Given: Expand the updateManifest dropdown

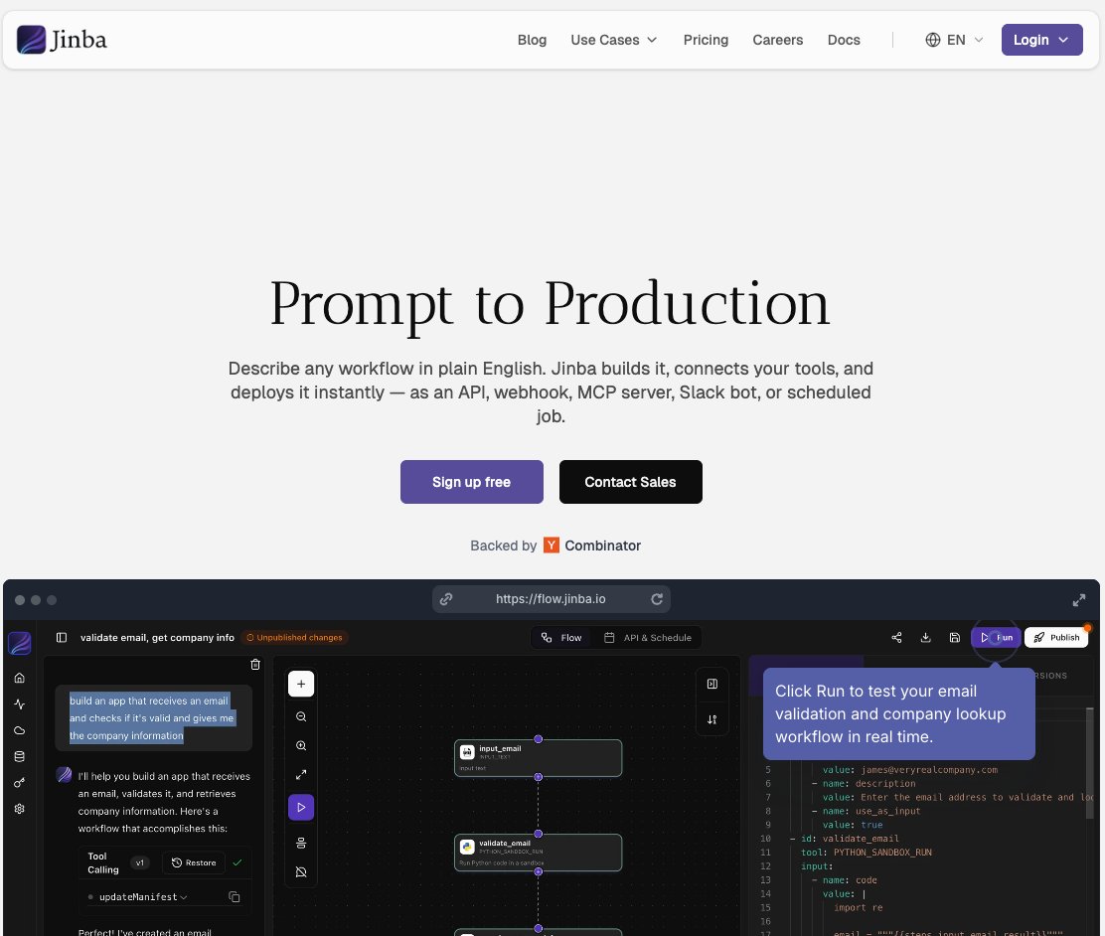Looking at the screenshot, I should point(143,897).
